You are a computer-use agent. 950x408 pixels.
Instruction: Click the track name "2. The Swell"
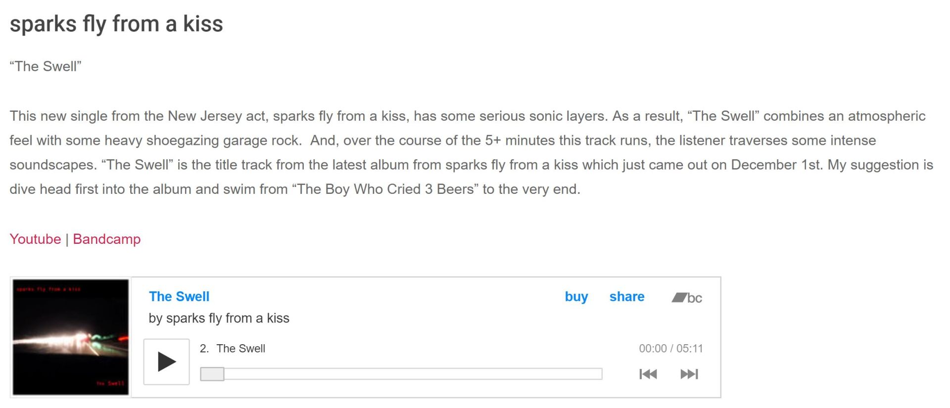point(233,349)
